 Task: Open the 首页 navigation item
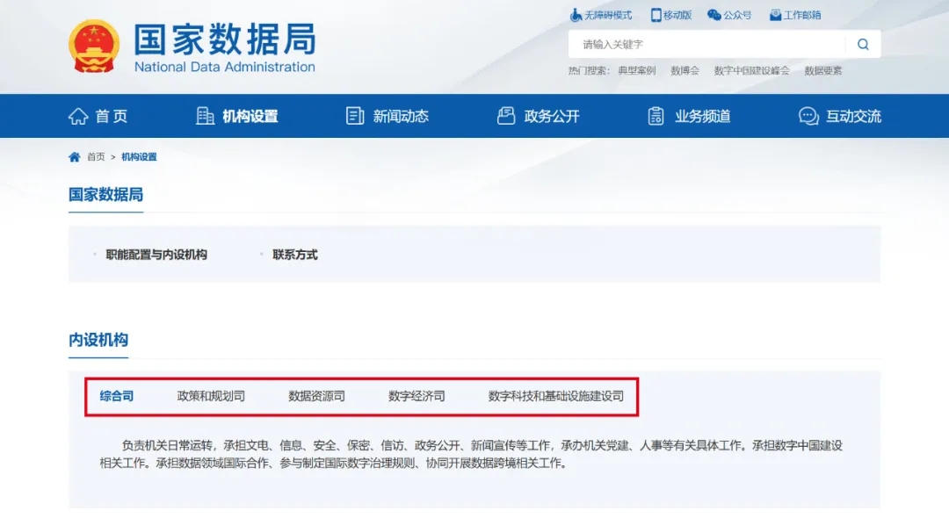(x=98, y=116)
